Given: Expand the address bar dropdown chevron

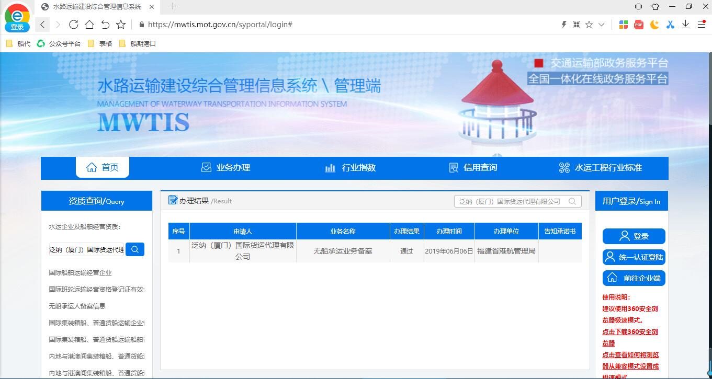Looking at the screenshot, I should click(x=602, y=25).
